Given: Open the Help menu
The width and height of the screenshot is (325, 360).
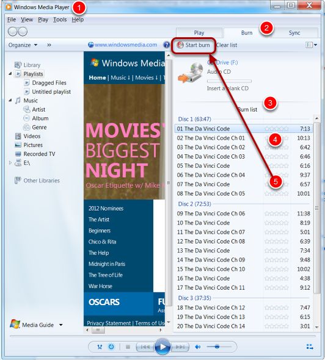Looking at the screenshot, I should point(78,20).
